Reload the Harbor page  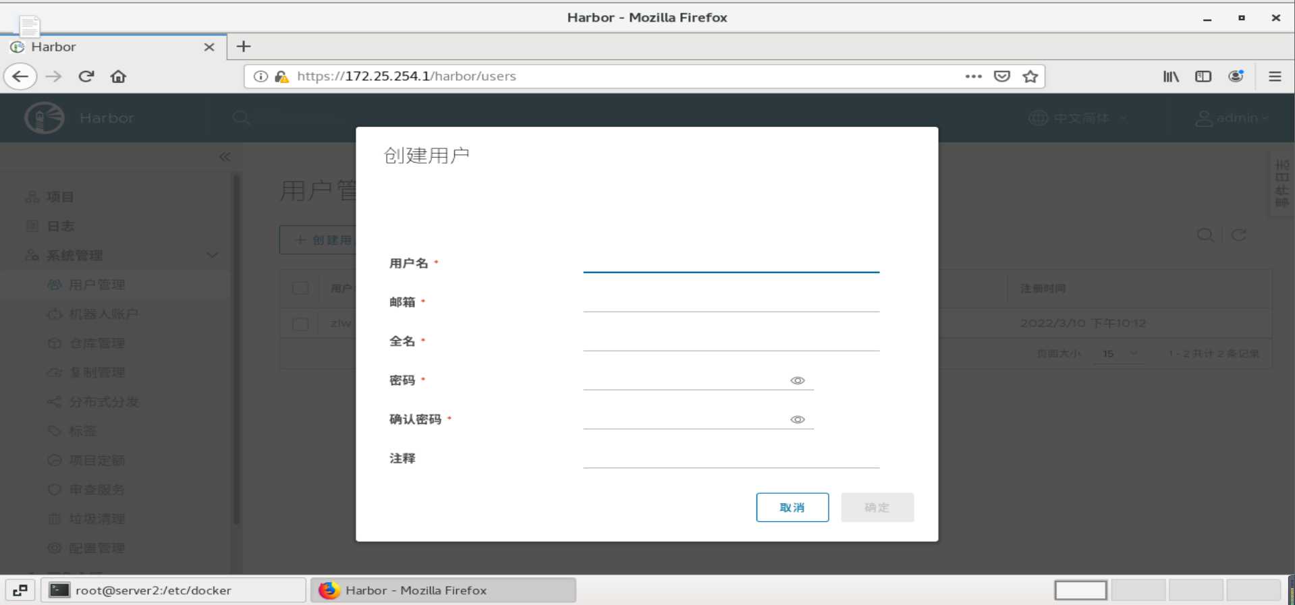86,76
